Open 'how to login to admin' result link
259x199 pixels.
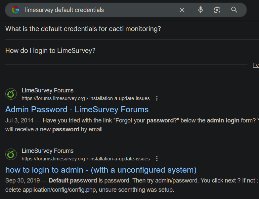point(101,170)
